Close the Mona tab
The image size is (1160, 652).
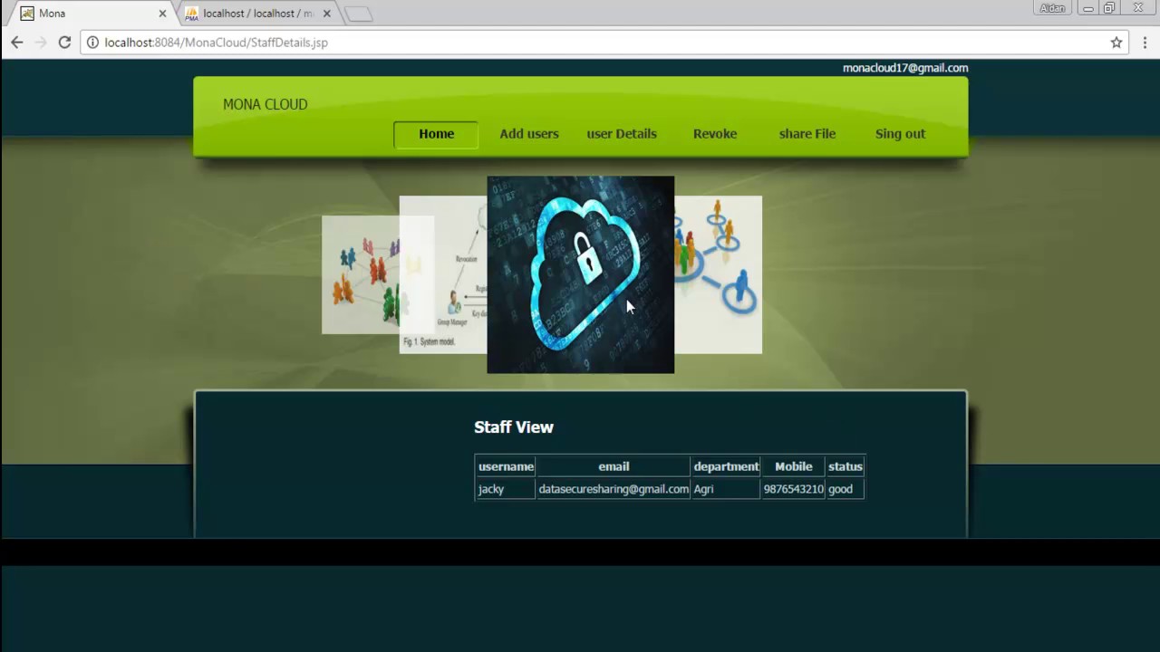[x=162, y=14]
